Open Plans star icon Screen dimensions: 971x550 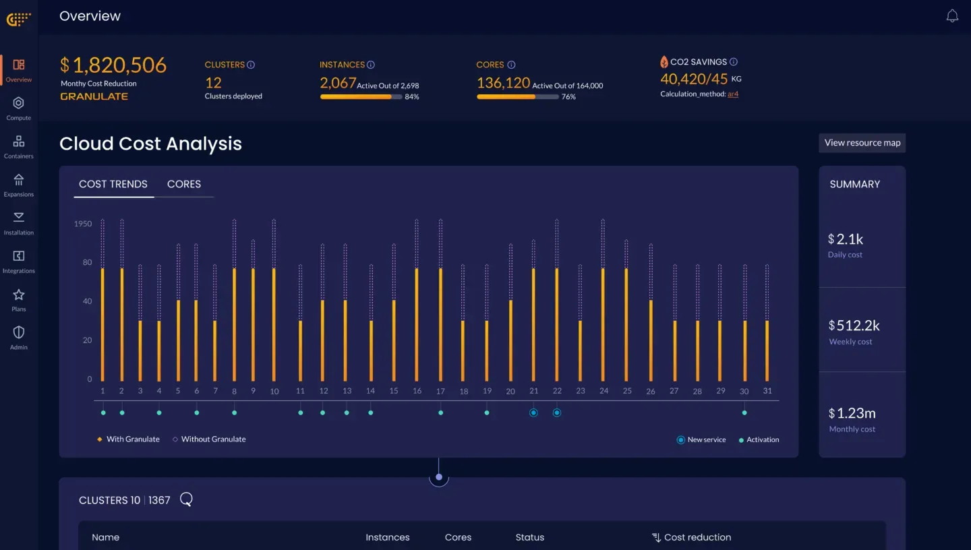(19, 300)
